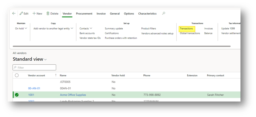Viewport: 256px width, 117px height.
Task: Deselect the checked row for vendor 1001
Action: tap(17, 95)
